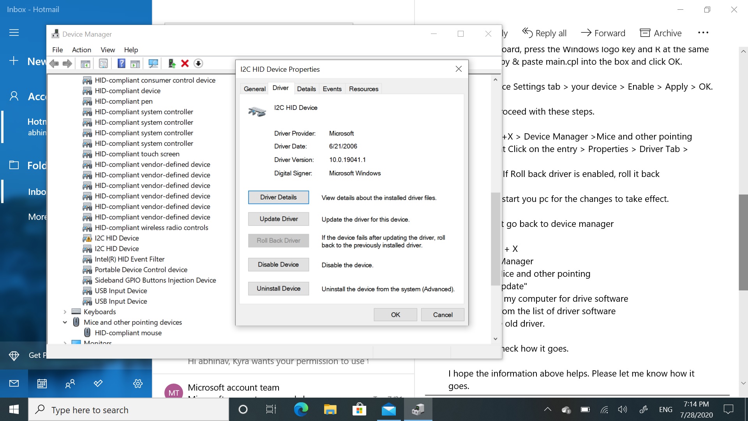Image resolution: width=748 pixels, height=421 pixels.
Task: Click the scan for hardware changes icon
Action: coord(153,63)
